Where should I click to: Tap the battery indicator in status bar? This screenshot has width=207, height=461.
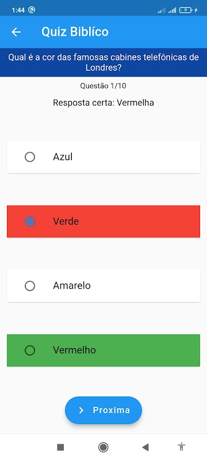[186, 10]
